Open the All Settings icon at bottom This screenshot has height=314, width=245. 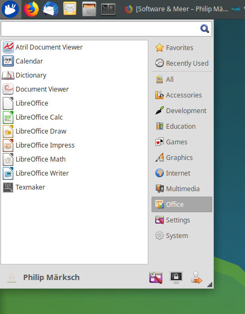[x=156, y=277]
